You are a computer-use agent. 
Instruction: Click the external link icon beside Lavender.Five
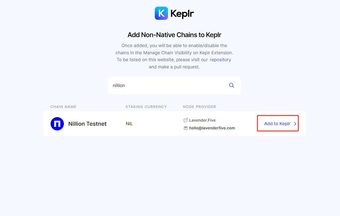(186, 120)
